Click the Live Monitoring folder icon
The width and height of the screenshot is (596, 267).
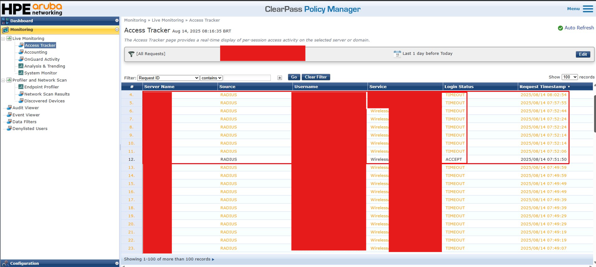pos(9,38)
